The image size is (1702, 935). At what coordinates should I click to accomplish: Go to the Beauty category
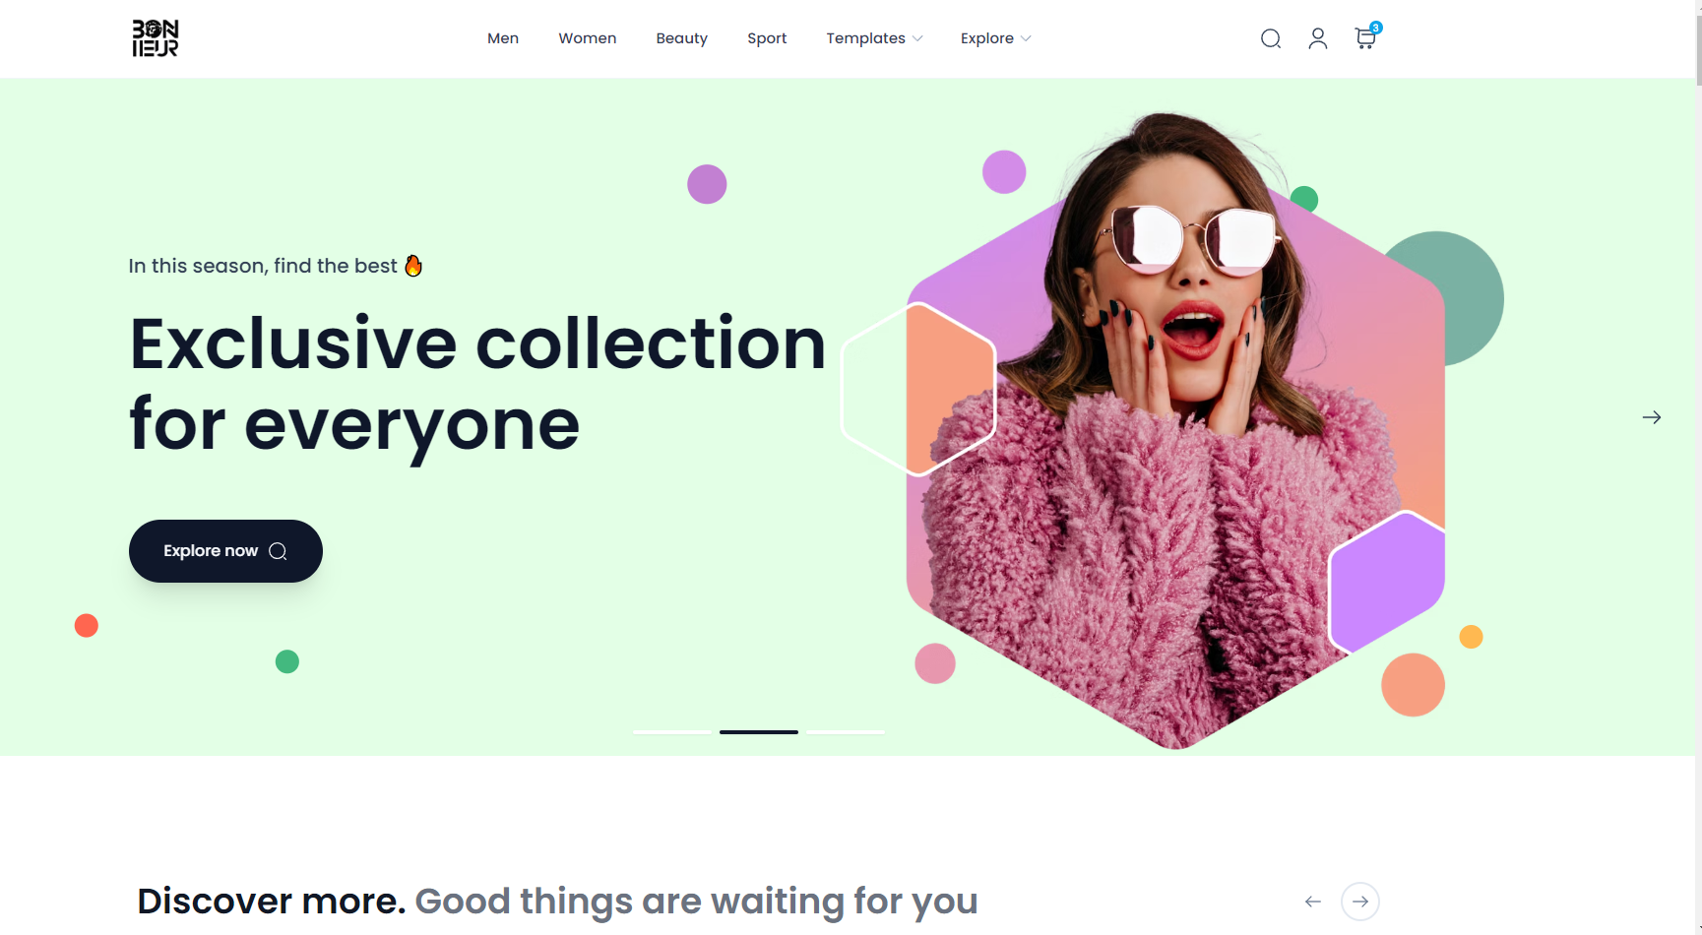coord(682,38)
